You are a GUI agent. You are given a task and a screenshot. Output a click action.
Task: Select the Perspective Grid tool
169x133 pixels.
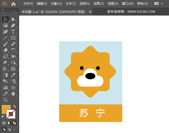pyautogui.click(x=5, y=69)
